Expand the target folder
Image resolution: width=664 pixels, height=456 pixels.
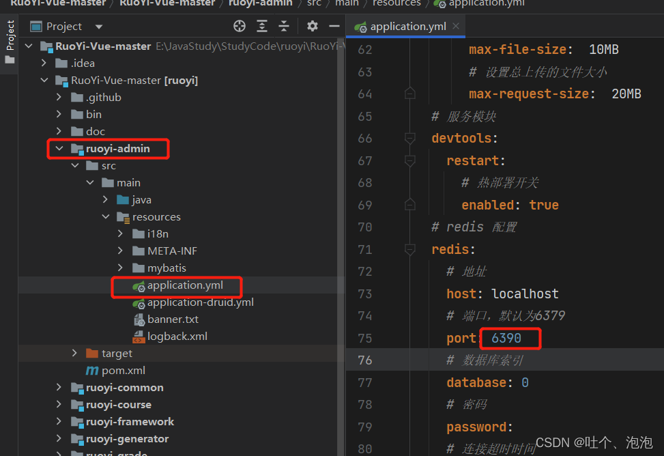click(75, 353)
